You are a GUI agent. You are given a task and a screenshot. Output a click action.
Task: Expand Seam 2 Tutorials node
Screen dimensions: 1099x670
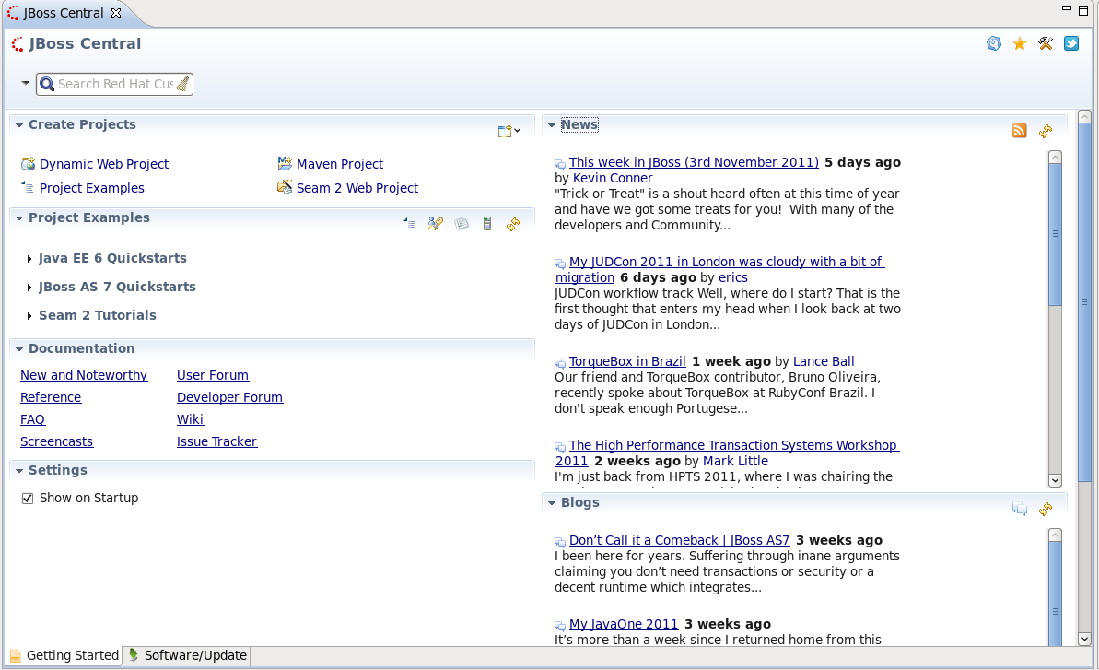coord(29,316)
